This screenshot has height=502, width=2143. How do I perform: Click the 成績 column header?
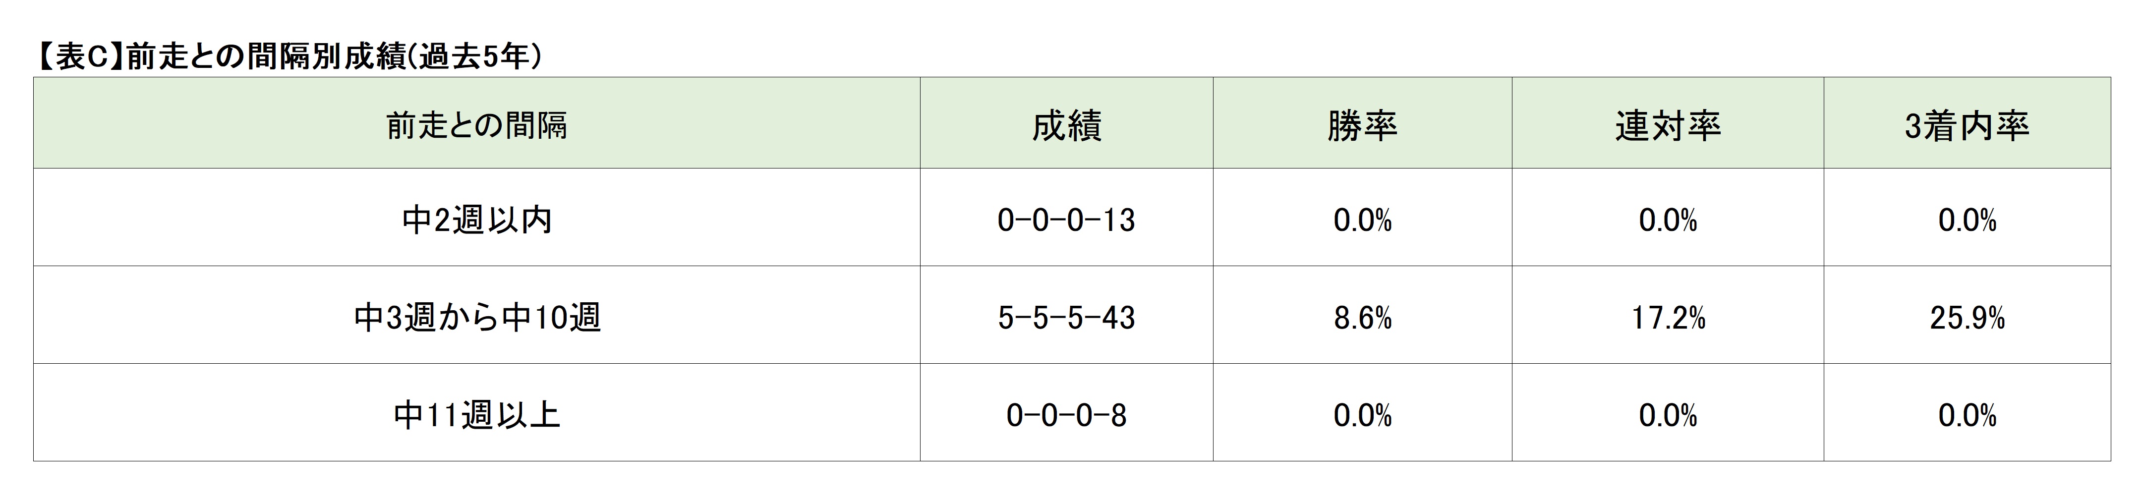click(1066, 125)
